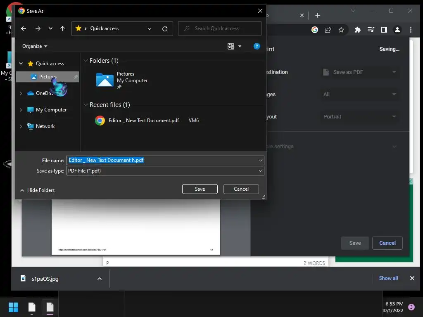Image resolution: width=423 pixels, height=317 pixels.
Task: Share this page from Chrome toolbar
Action: (x=328, y=30)
